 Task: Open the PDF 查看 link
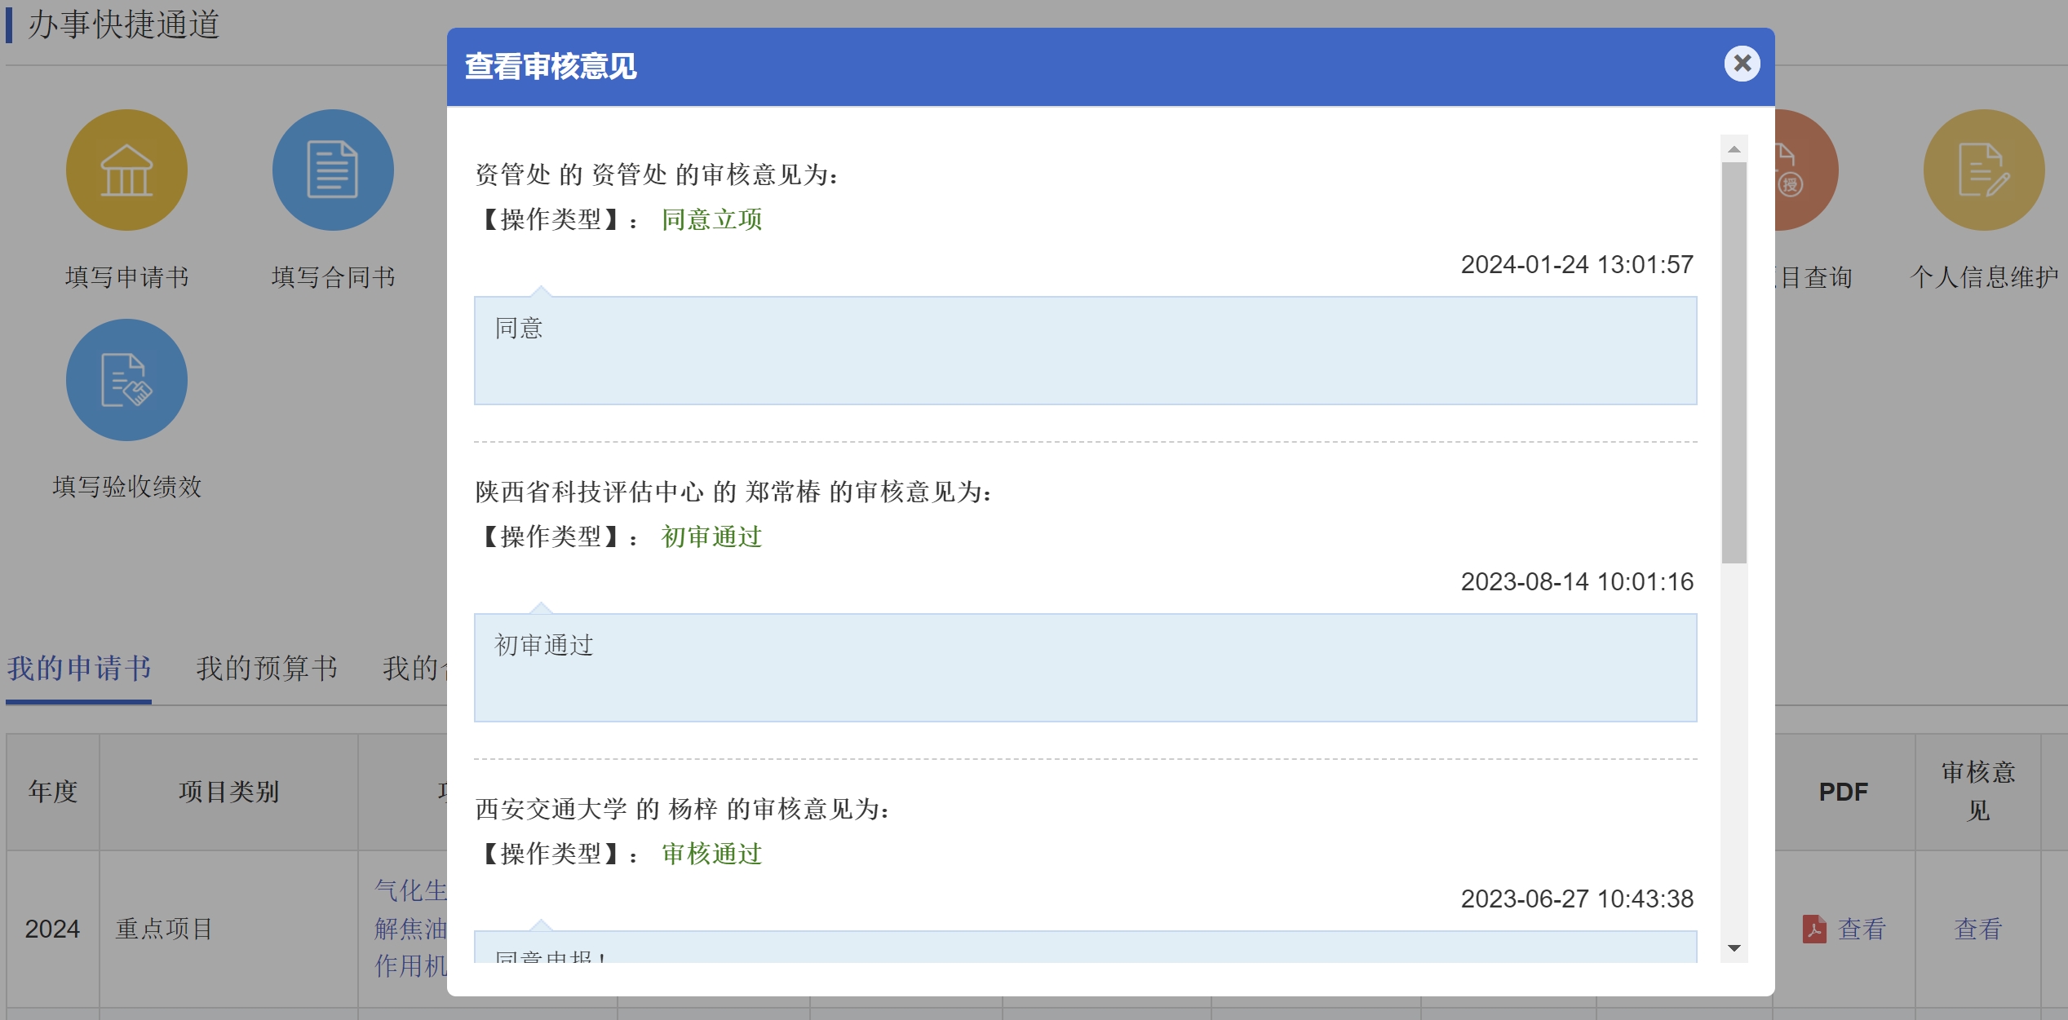(1862, 929)
